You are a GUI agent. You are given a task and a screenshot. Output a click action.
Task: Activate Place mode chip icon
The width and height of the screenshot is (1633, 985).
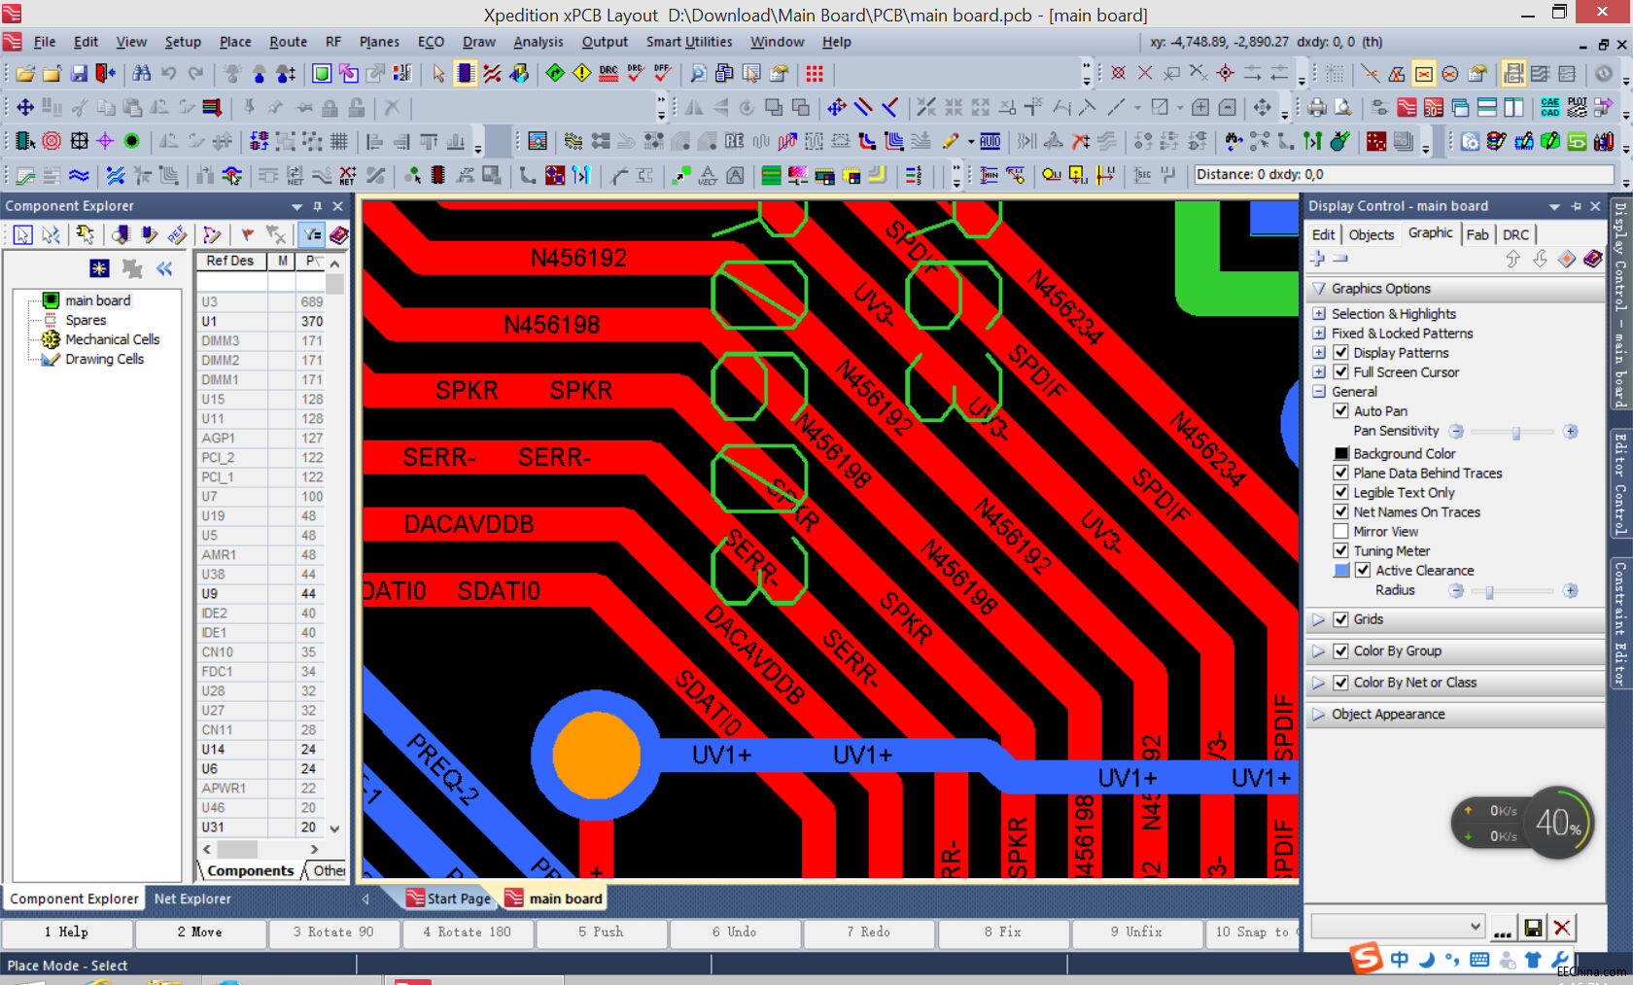(x=465, y=74)
